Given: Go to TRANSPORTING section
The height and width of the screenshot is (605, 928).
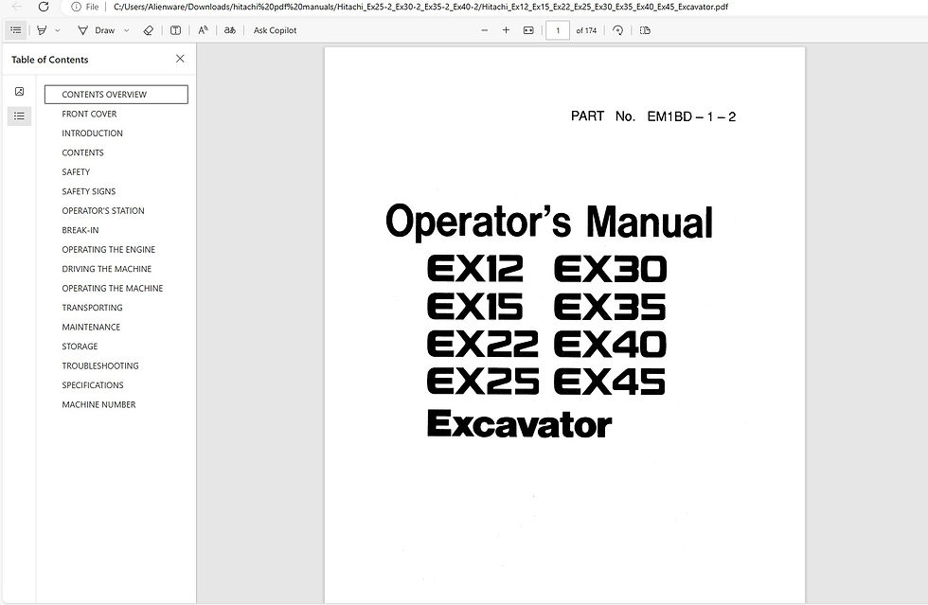Looking at the screenshot, I should click(x=93, y=308).
